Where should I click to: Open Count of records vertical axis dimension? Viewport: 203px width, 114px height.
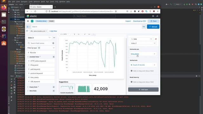139,65
